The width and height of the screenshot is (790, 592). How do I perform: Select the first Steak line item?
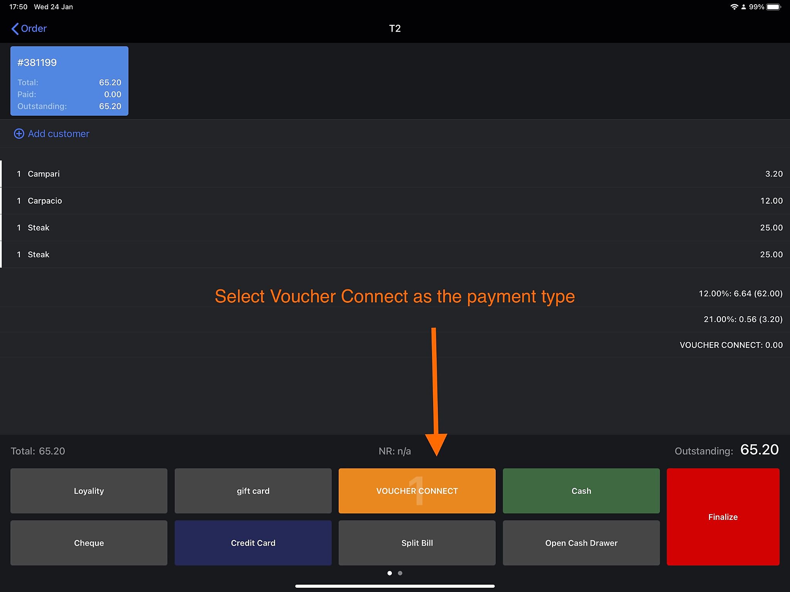click(39, 228)
